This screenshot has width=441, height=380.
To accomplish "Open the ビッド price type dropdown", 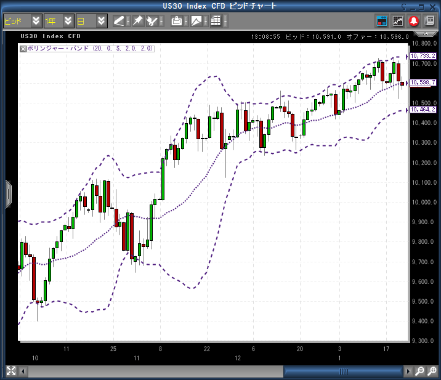I will [36, 20].
